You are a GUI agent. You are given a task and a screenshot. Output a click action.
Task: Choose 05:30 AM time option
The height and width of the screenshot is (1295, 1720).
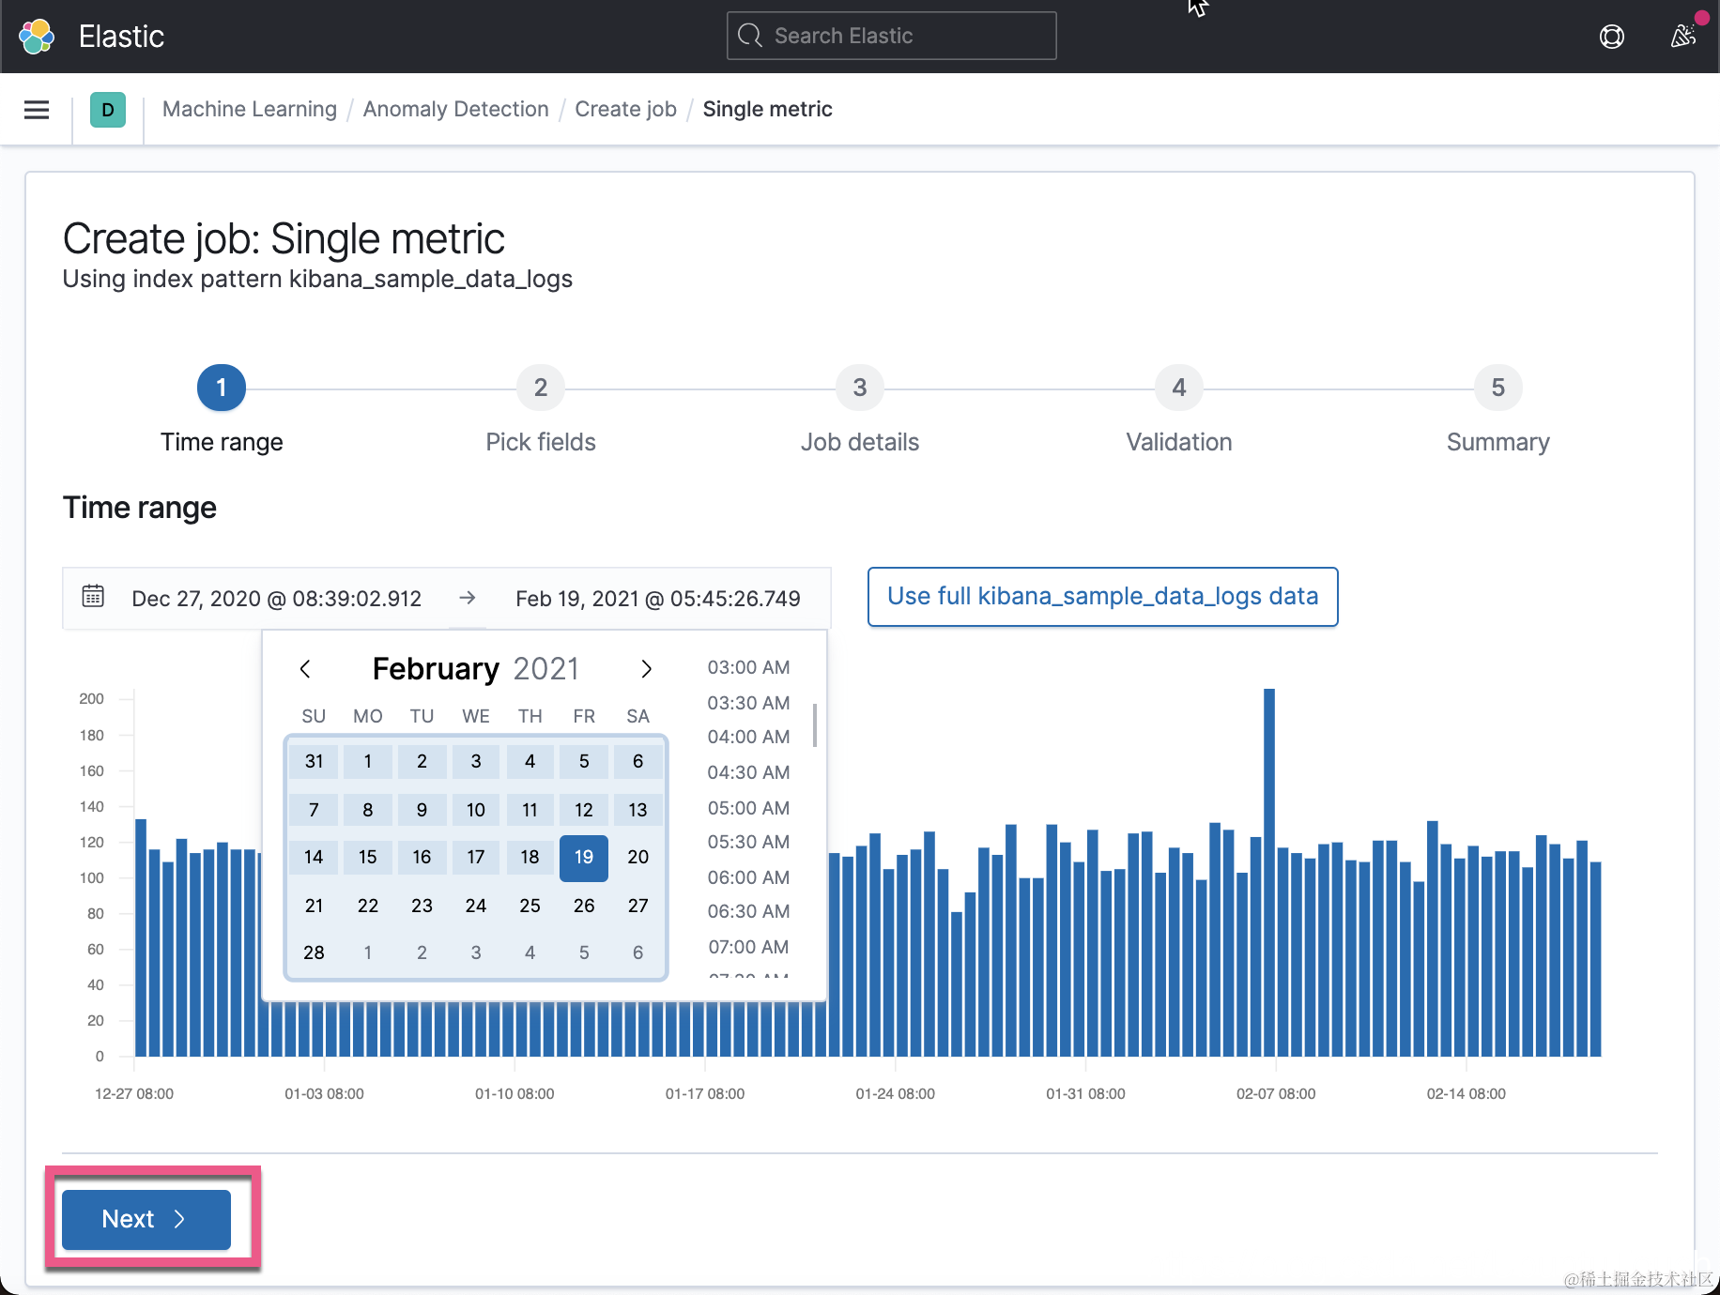(x=748, y=842)
